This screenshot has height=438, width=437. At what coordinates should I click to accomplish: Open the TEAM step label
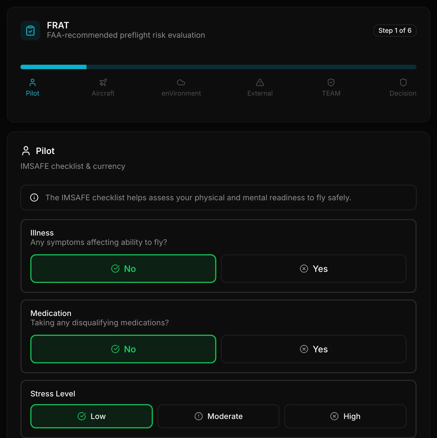point(331,93)
